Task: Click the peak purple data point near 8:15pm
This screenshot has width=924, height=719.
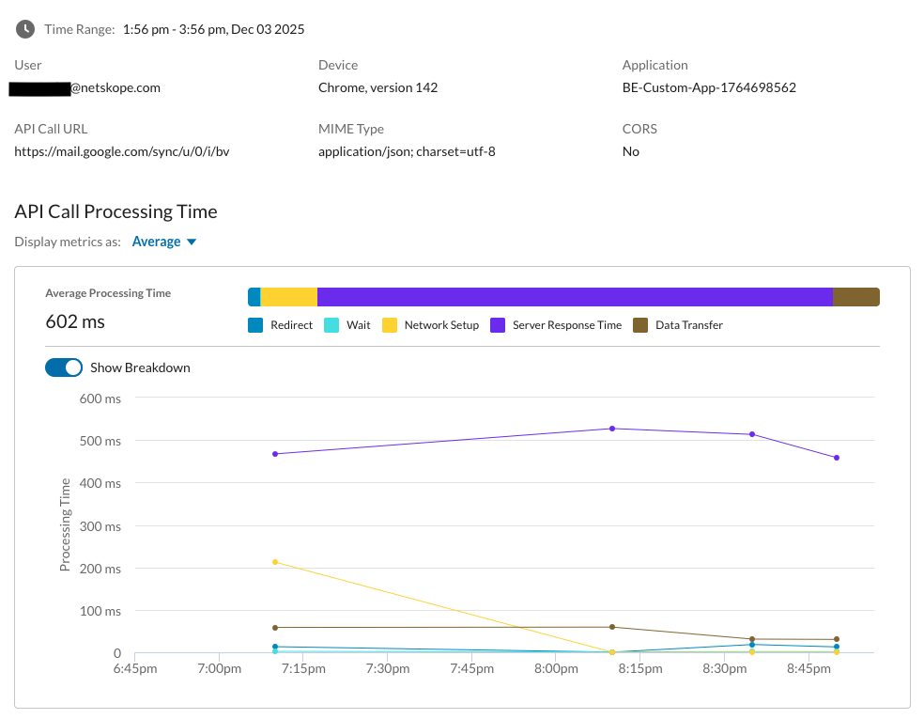Action: pyautogui.click(x=612, y=429)
